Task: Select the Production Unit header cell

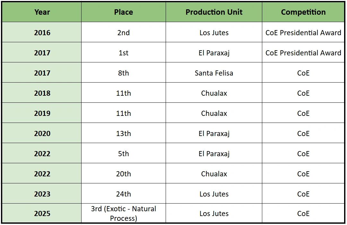Action: point(214,12)
